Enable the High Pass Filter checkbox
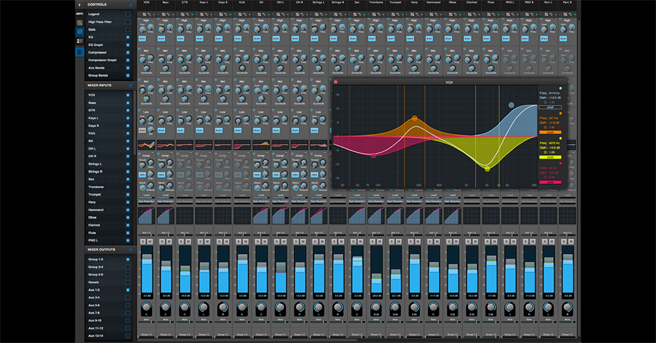 pos(129,22)
